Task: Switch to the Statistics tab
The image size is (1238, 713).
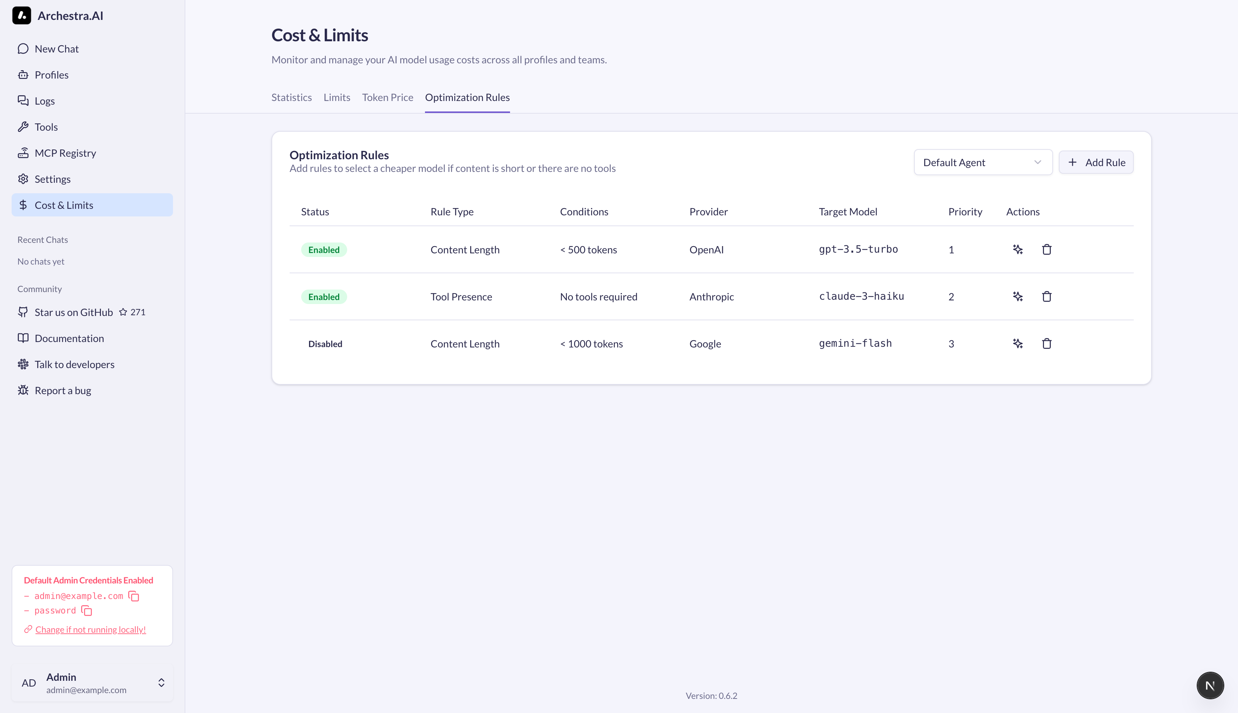Action: (x=291, y=97)
